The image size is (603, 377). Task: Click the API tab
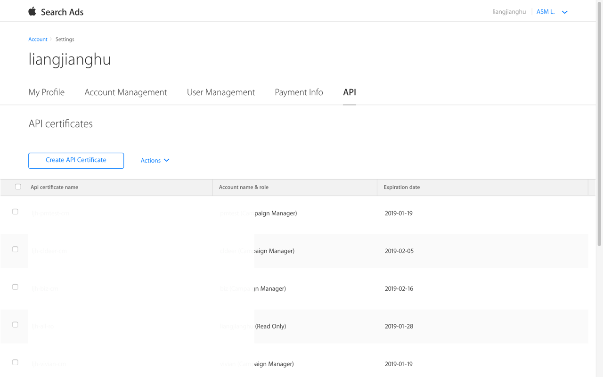click(x=349, y=92)
